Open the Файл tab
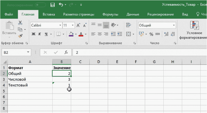 pos(9,14)
